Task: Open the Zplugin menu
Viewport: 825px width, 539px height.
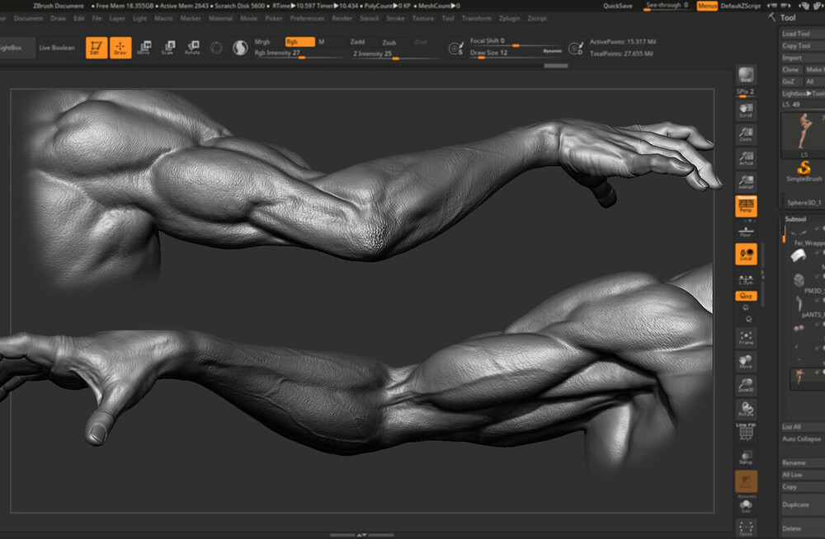Action: click(x=509, y=18)
